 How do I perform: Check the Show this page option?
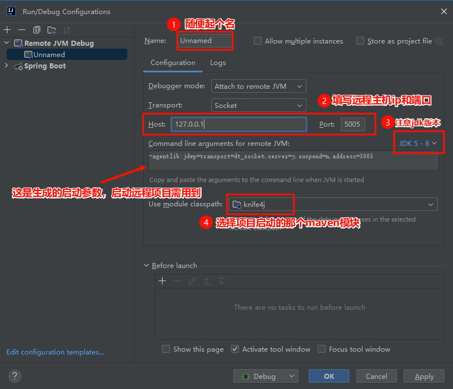point(166,349)
